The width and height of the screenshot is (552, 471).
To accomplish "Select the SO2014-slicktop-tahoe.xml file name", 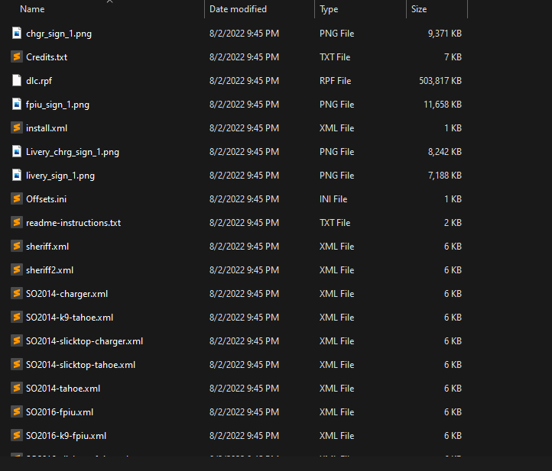I will click(x=80, y=365).
